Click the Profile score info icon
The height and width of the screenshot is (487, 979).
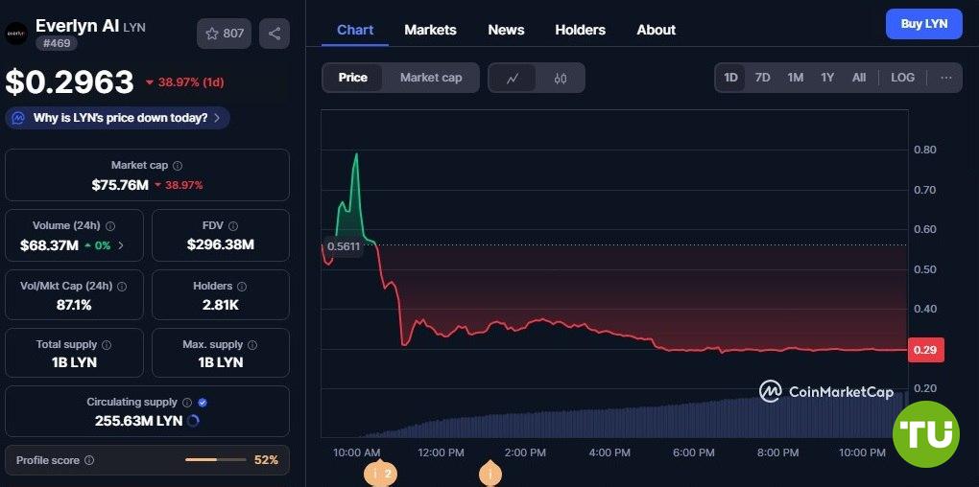click(x=89, y=460)
